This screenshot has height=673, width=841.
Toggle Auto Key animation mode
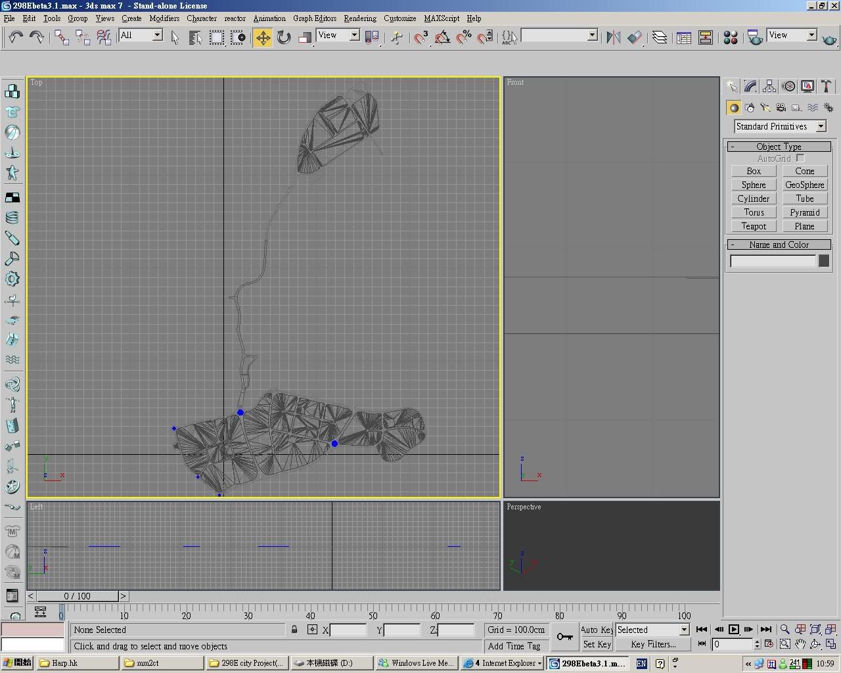[x=597, y=630]
